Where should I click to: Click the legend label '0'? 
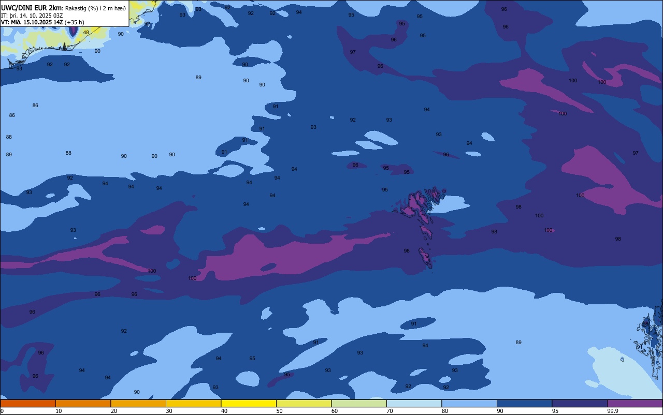[2, 411]
